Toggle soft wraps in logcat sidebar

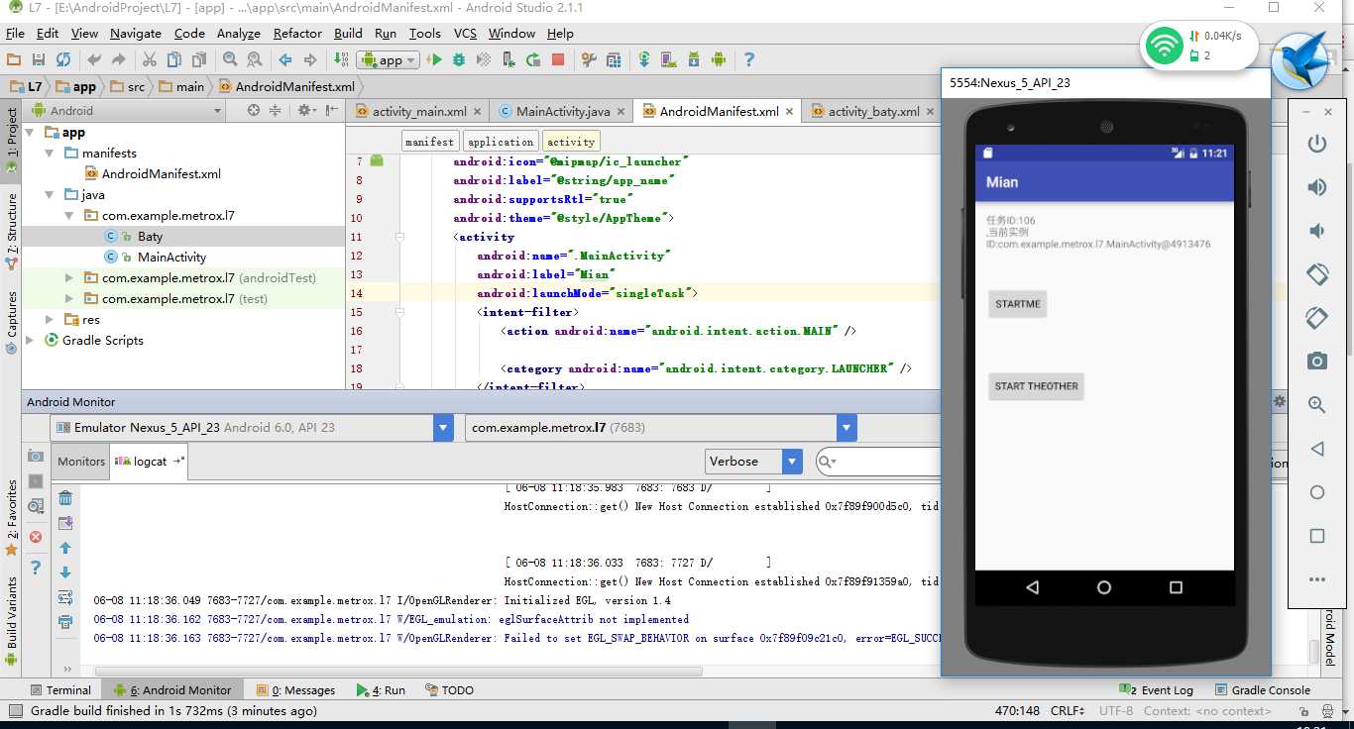point(65,597)
